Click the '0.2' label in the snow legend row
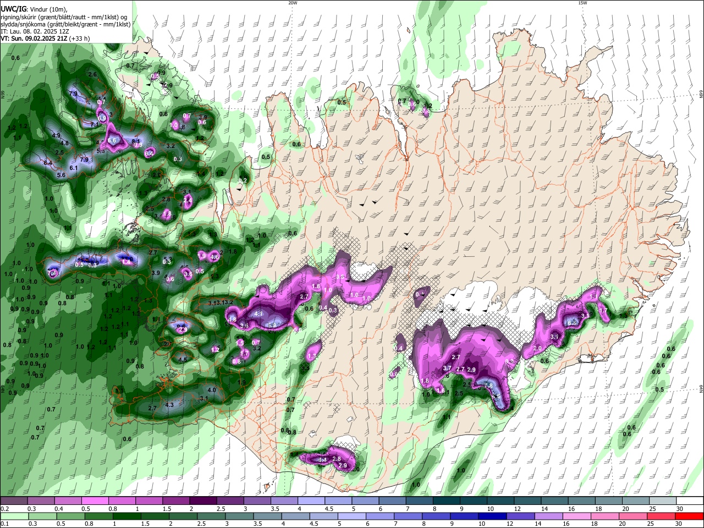Screen dimensions: 704x528 click(x=4, y=509)
